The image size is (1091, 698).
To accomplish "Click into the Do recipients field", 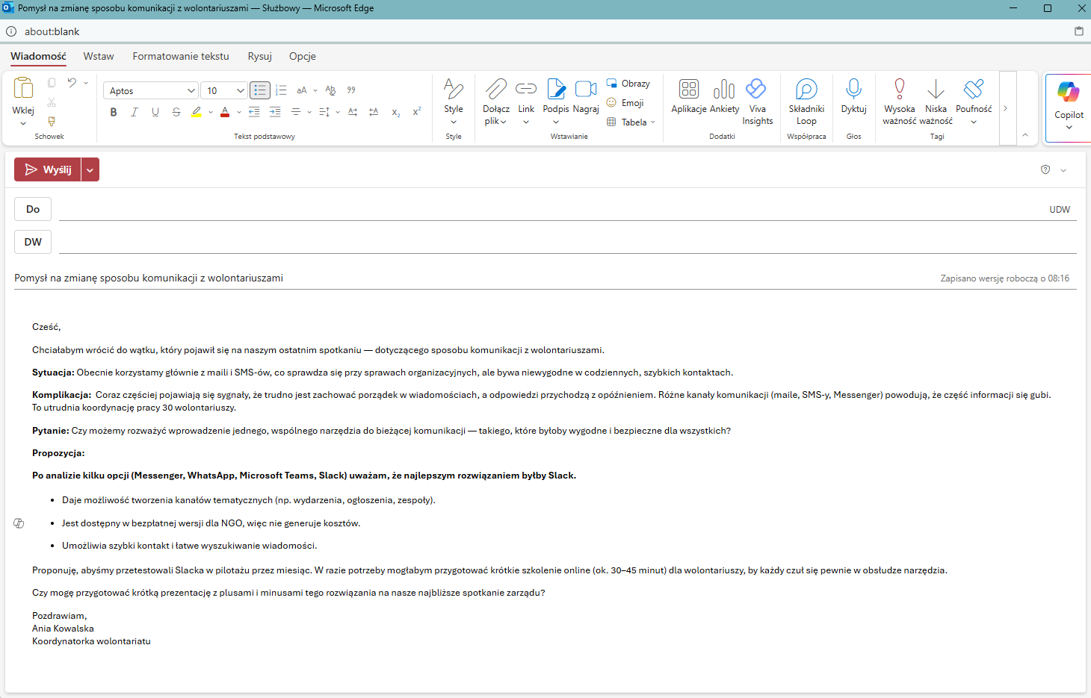I will point(523,210).
